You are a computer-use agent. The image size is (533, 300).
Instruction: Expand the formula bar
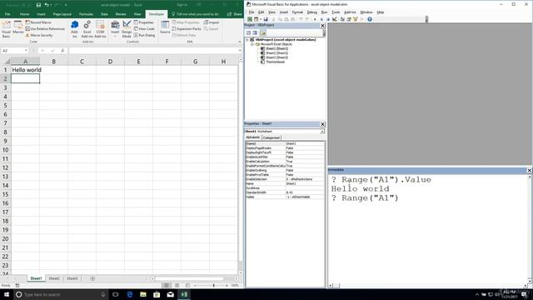point(240,50)
